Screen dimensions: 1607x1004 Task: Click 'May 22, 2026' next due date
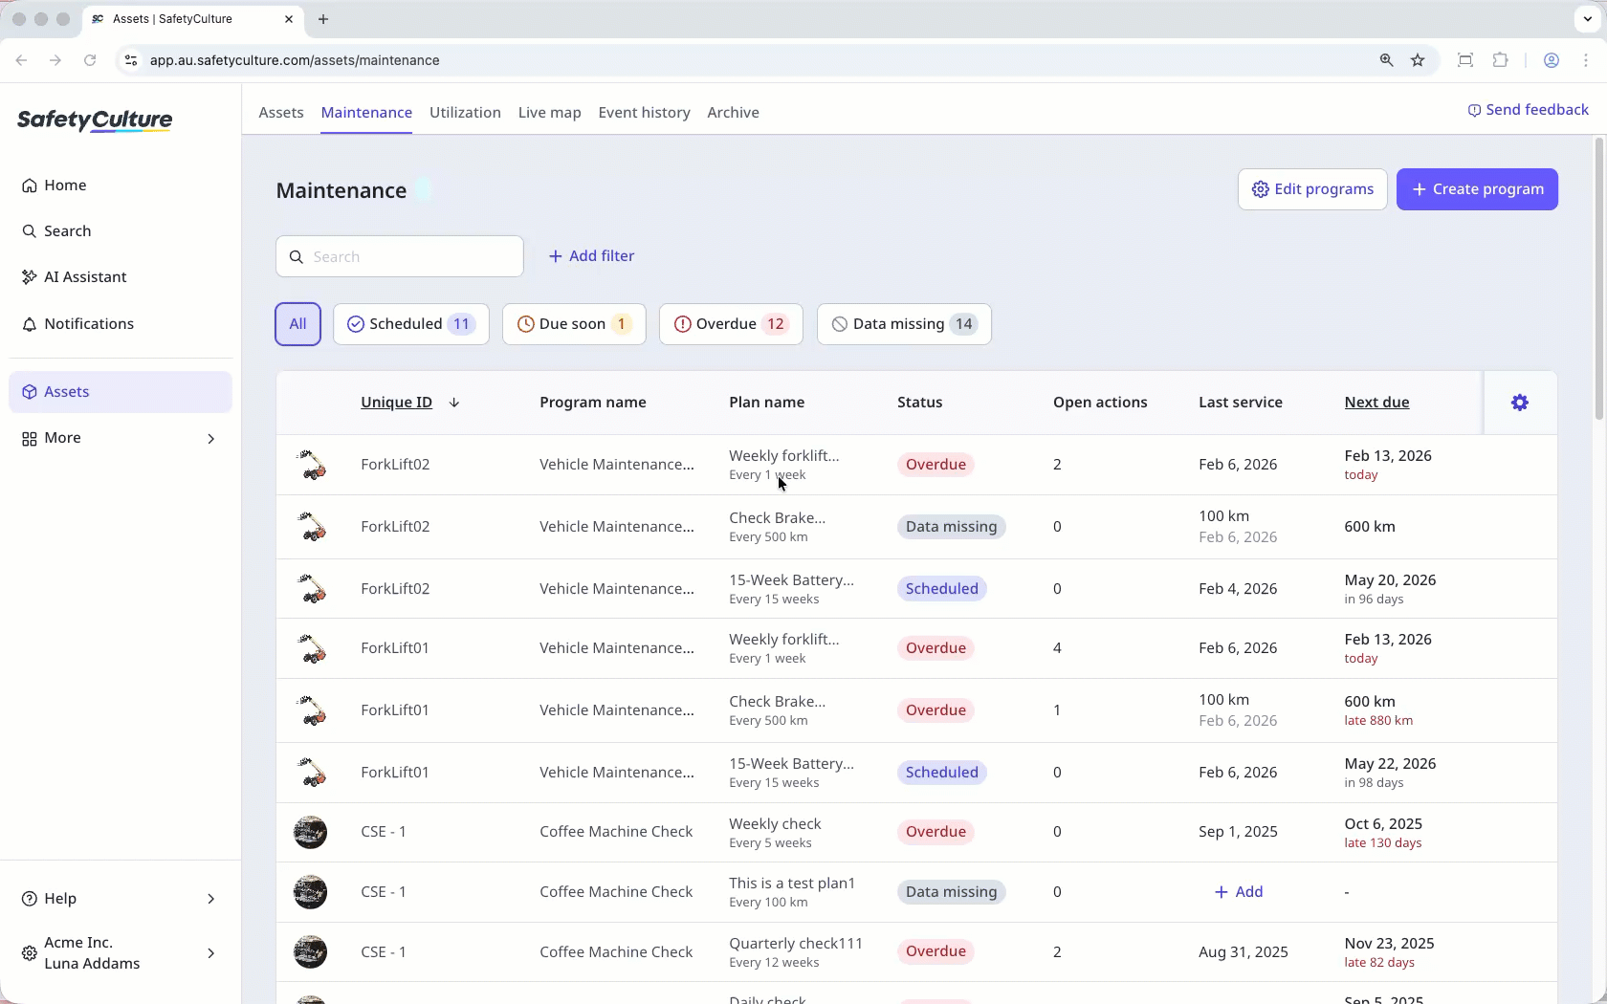point(1390,764)
